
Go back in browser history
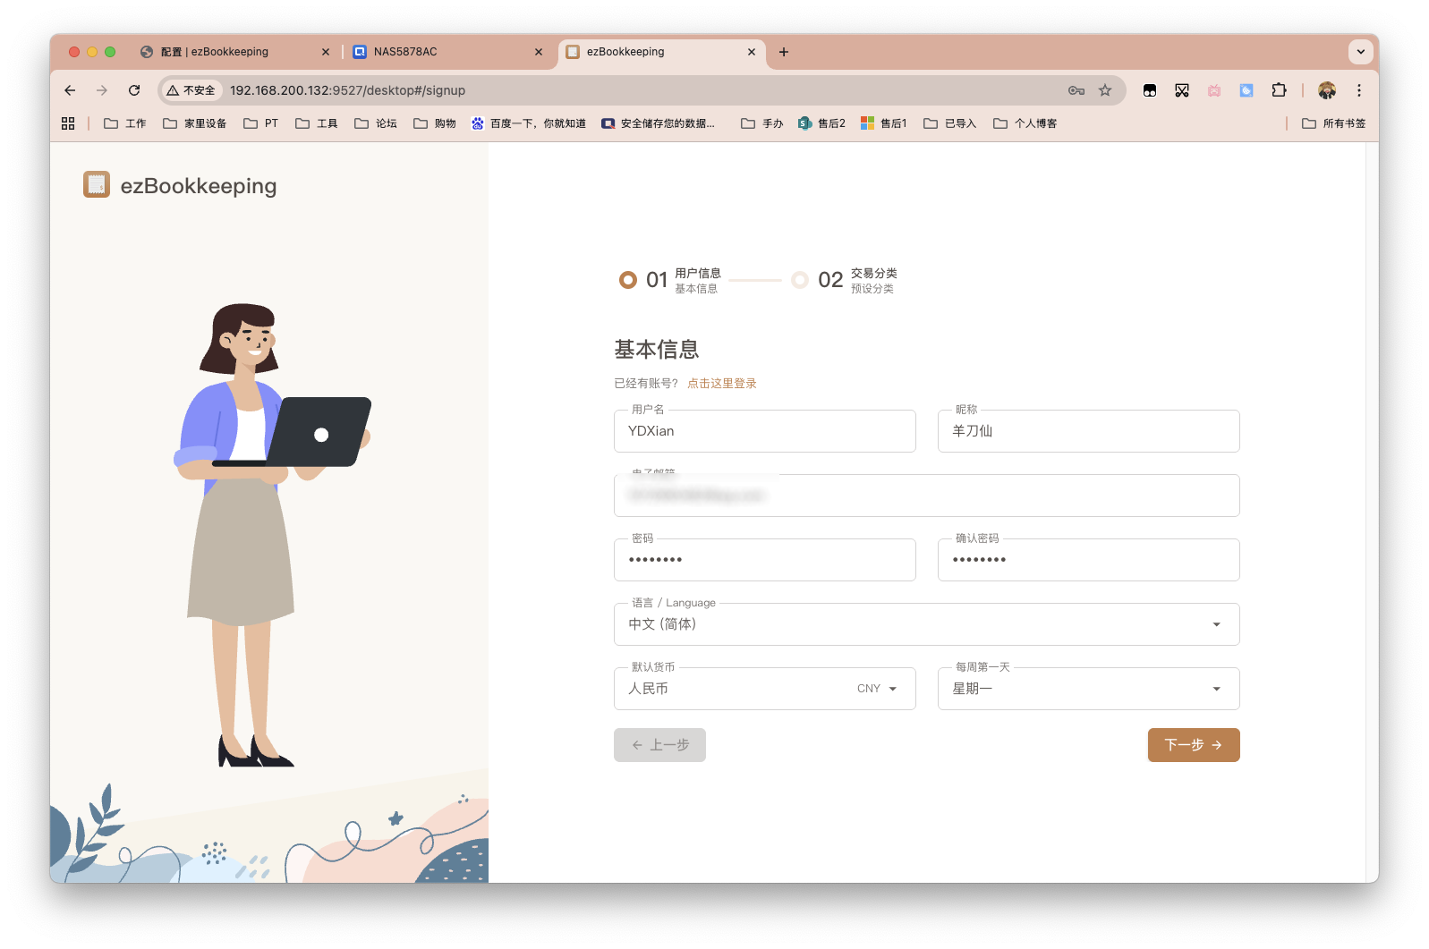tap(70, 90)
